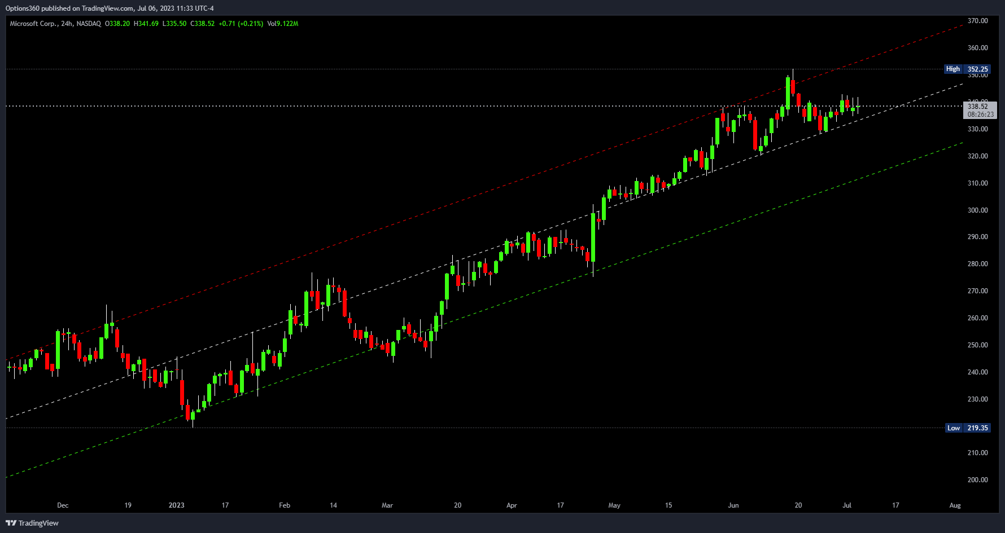
Task: Click the 280.00 price axis label
Action: click(x=978, y=264)
